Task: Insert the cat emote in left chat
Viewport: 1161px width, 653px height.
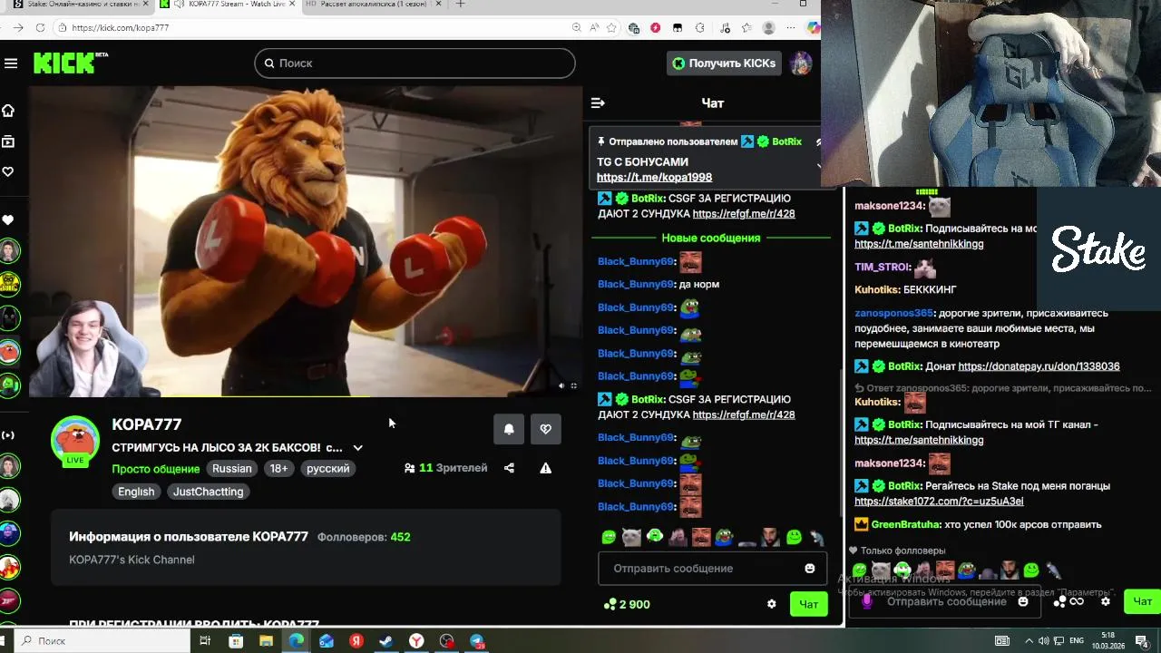Action: (631, 537)
